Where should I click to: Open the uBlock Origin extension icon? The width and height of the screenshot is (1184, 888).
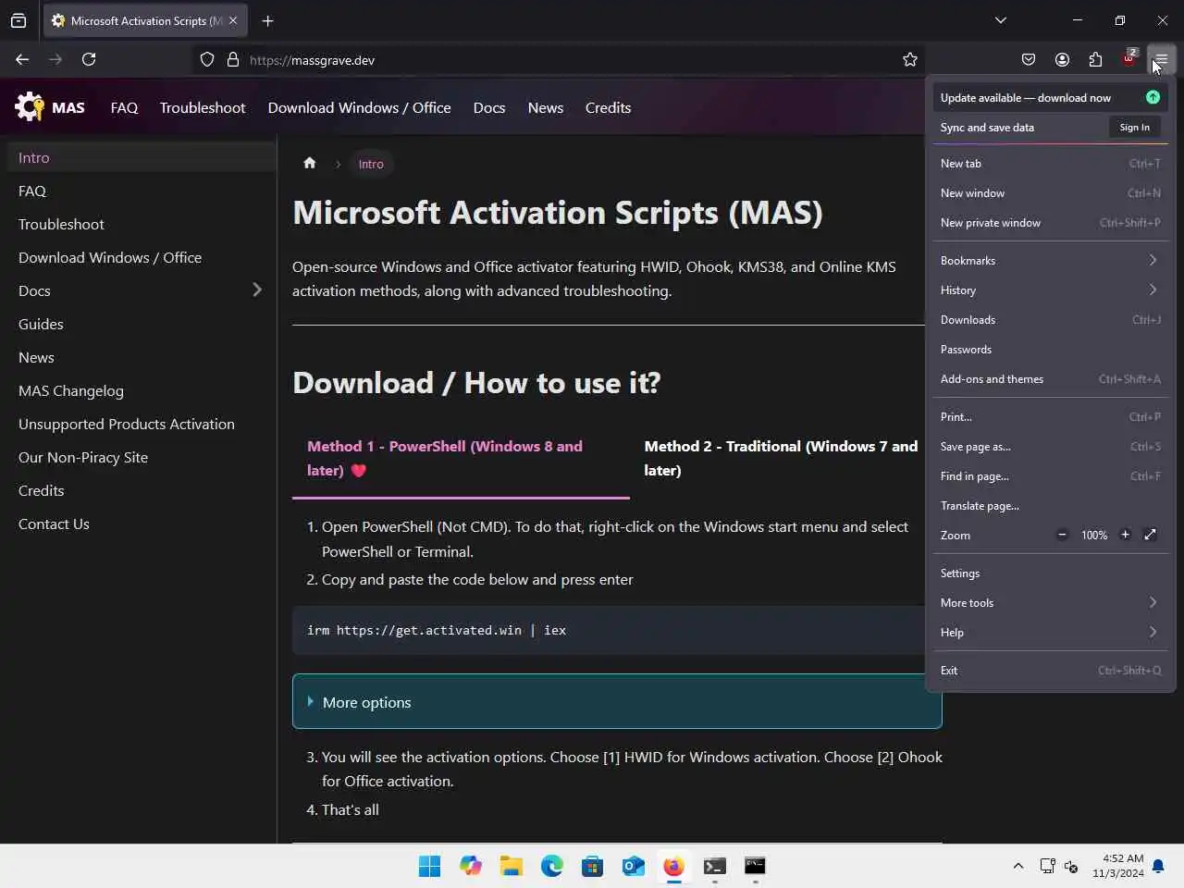(x=1128, y=58)
